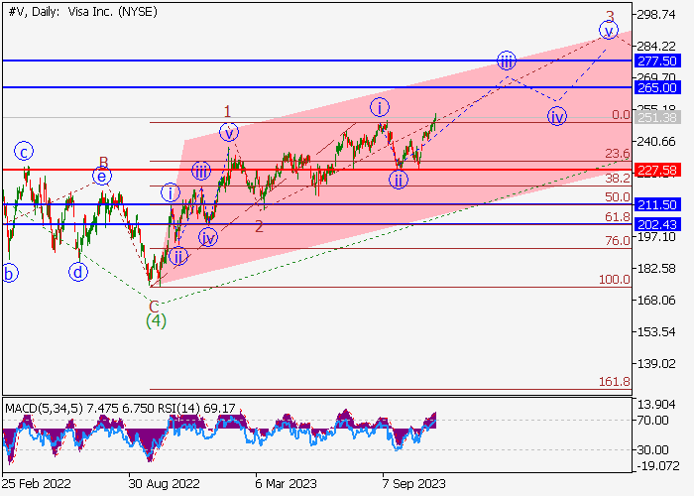Select the Fibonacci 76.0 level label
The height and width of the screenshot is (496, 694).
coord(618,241)
